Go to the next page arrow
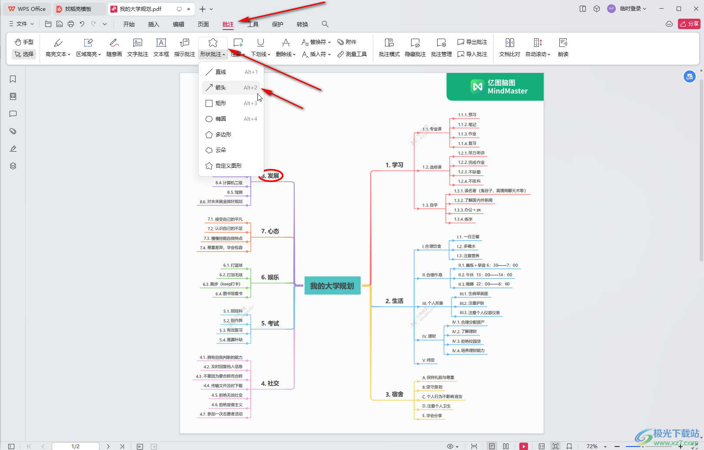This screenshot has width=704, height=450. coord(108,446)
